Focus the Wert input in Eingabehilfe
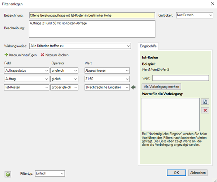Viewport: 217px width, 182px height. [180, 78]
